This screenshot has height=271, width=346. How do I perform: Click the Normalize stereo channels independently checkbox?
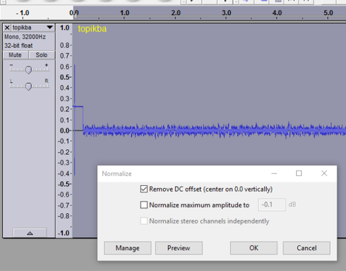tap(143, 221)
